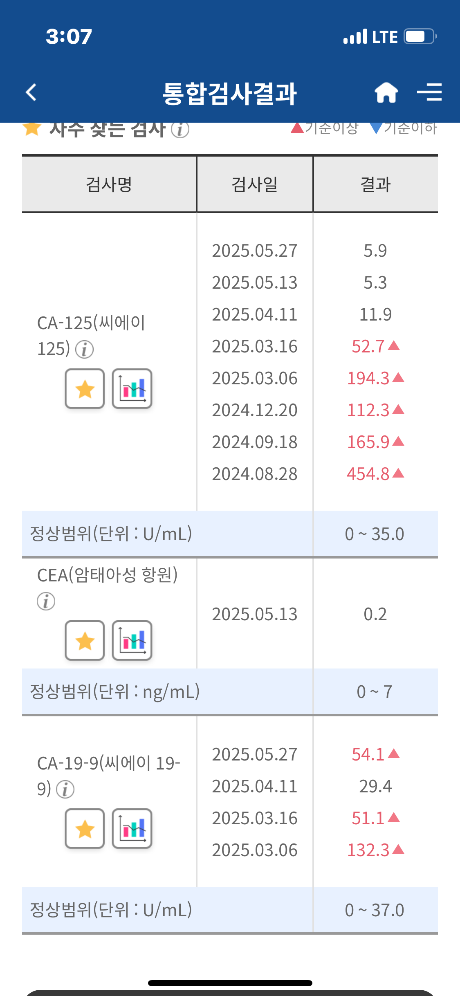This screenshot has width=460, height=996.
Task: Select the 검사명 column header
Action: point(109,184)
